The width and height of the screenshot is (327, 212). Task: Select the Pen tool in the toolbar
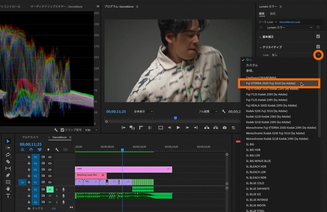tap(8, 175)
